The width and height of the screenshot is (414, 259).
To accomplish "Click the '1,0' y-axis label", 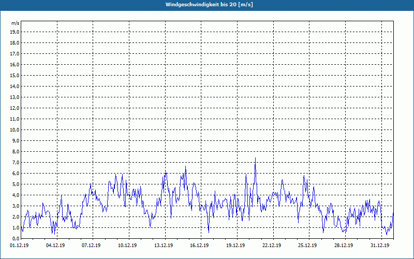I will tap(16, 228).
